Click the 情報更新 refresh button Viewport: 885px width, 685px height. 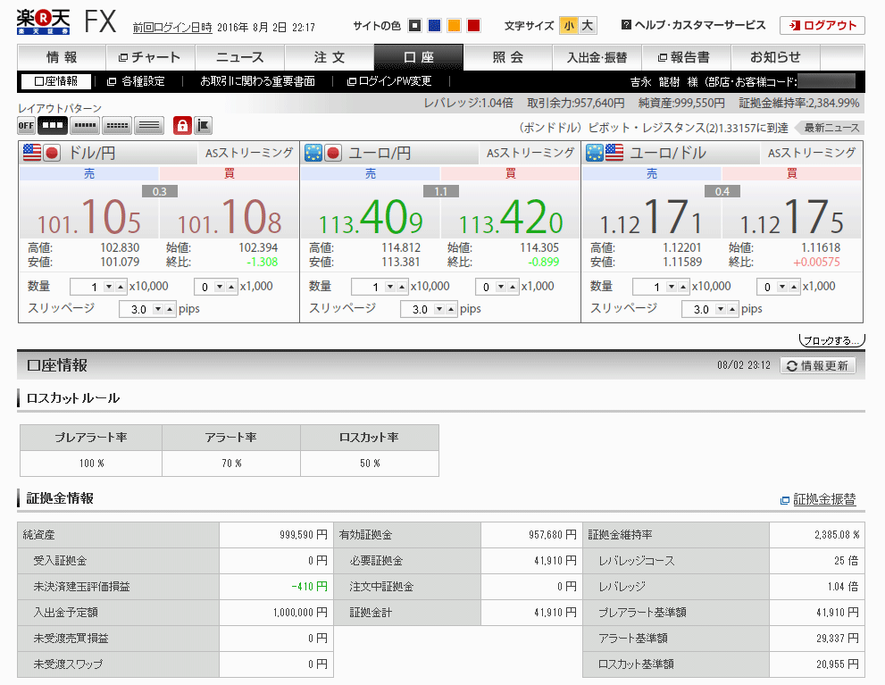pos(818,365)
